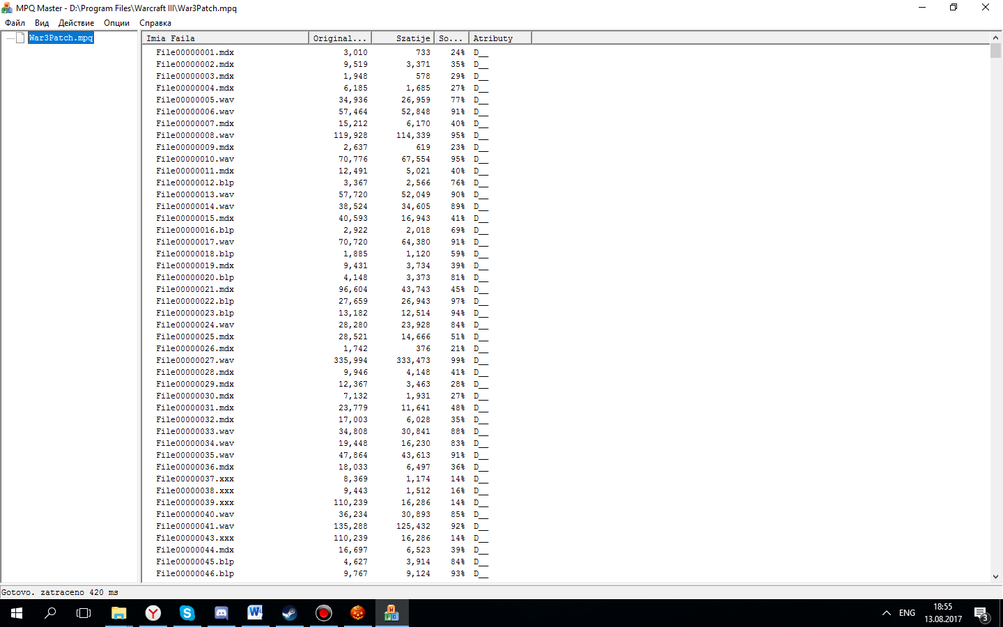
Task: Open the Справка menu
Action: click(x=155, y=23)
